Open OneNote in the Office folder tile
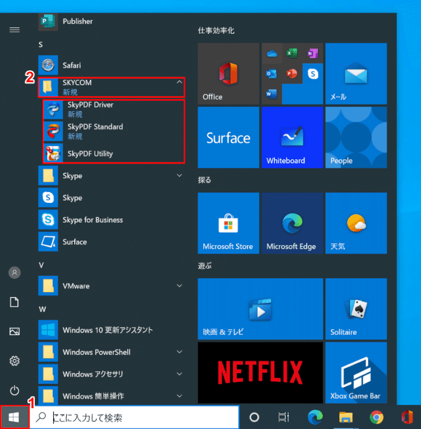The height and width of the screenshot is (429, 421). [x=313, y=53]
